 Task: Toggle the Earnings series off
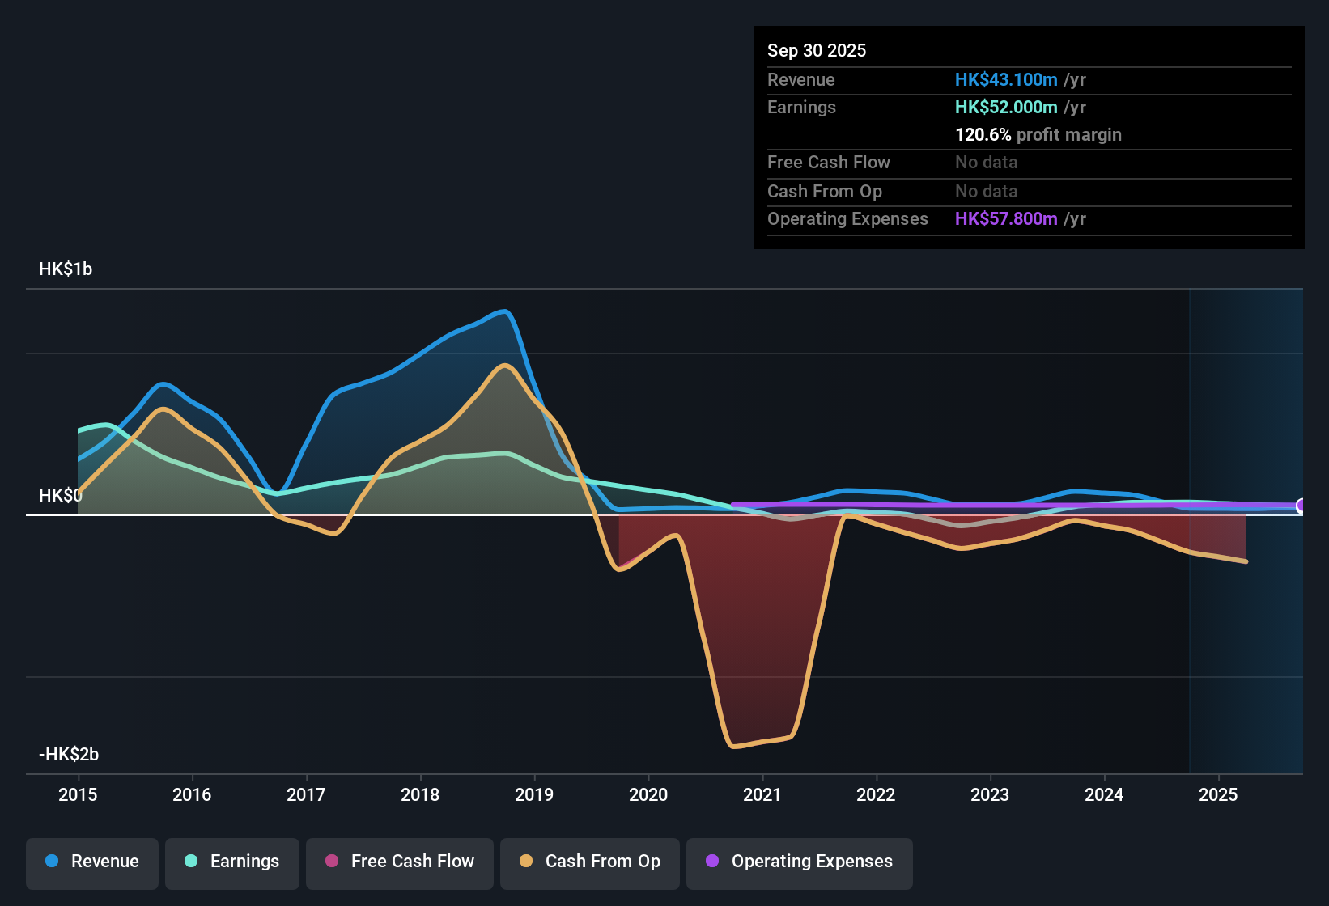(232, 862)
